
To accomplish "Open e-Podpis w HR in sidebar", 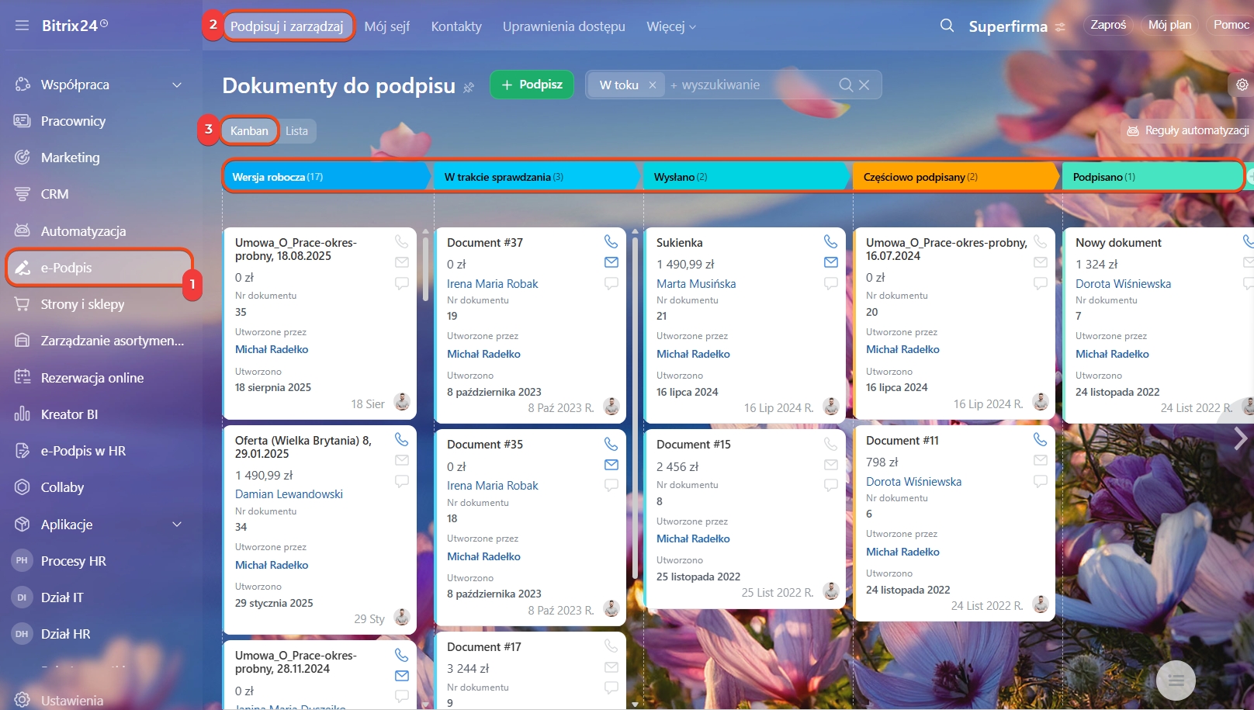I will click(83, 451).
